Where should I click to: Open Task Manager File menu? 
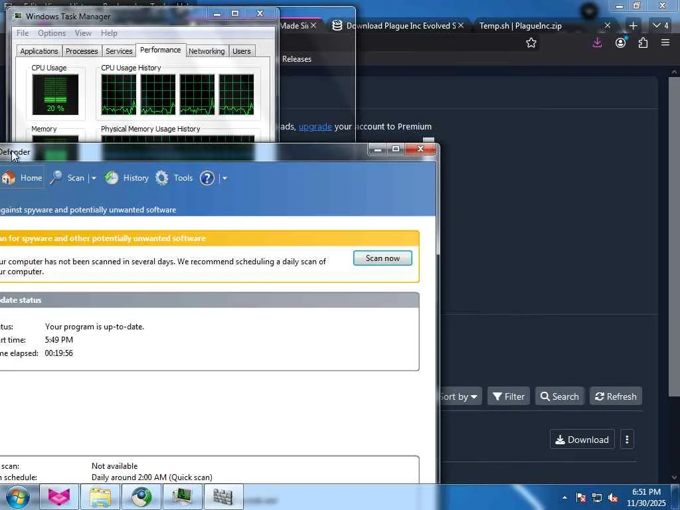click(23, 33)
